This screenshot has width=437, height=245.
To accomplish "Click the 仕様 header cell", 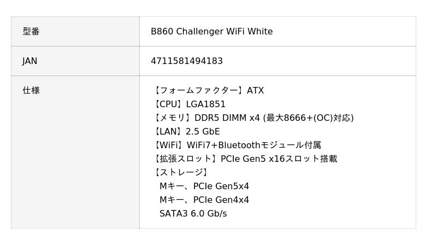I will [31, 91].
